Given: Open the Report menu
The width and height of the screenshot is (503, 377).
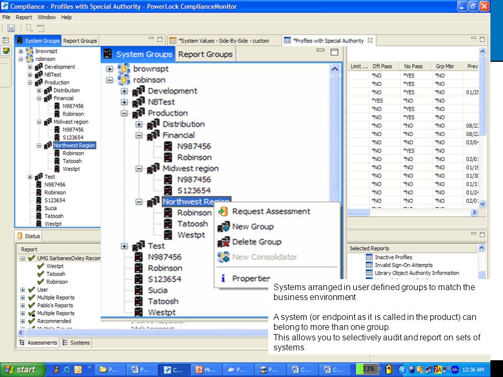Looking at the screenshot, I should pyautogui.click(x=24, y=17).
